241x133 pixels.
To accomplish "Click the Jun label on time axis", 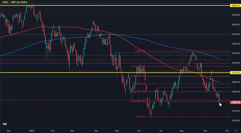I will point(139,131).
